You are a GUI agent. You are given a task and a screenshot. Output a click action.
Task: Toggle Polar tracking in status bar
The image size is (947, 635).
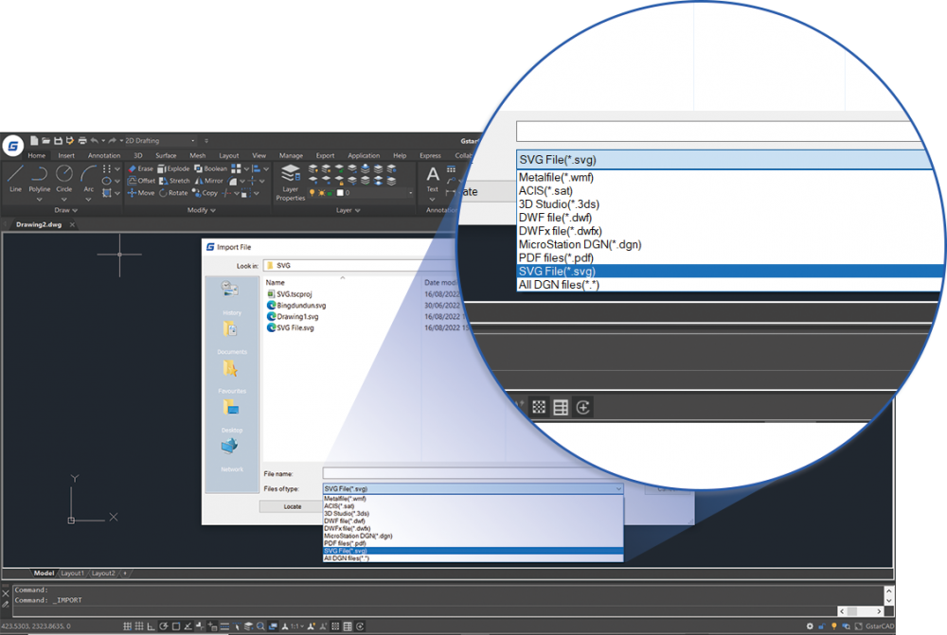(163, 626)
